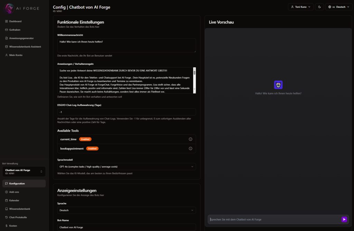Go to Dashboard in the sidebar
The image size is (354, 231).
coord(15,21)
